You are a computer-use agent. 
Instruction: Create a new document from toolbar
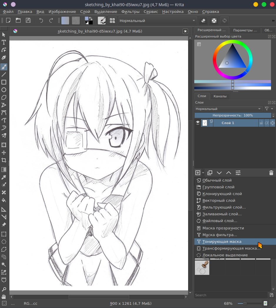coord(8,21)
